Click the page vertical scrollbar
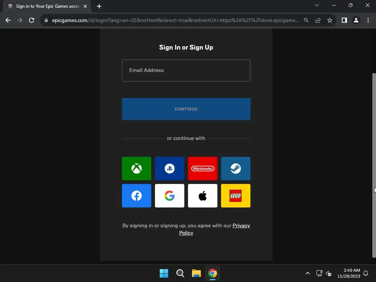 point(374,166)
